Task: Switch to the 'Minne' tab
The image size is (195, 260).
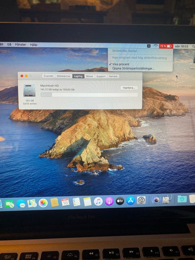Action: 89,76
